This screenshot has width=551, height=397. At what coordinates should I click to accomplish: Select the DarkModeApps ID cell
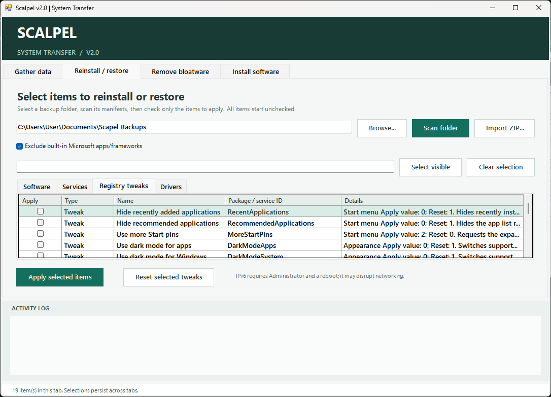[283, 245]
